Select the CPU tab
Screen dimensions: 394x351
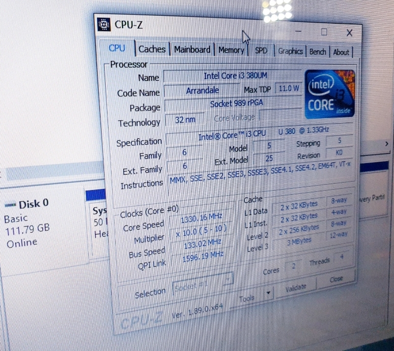pyautogui.click(x=117, y=48)
